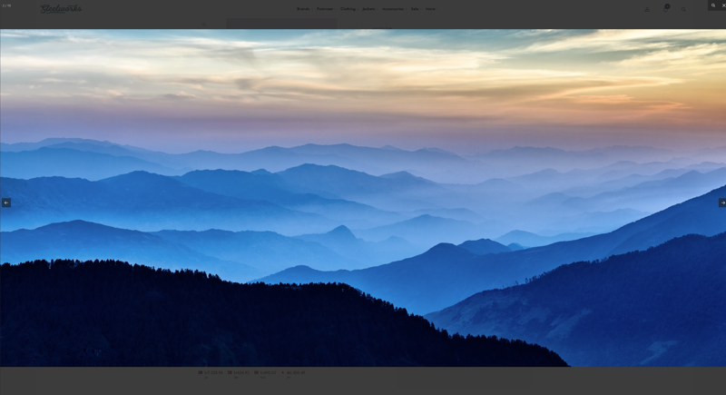Click the "2 / 10" image counter
Viewport: 726px width, 395px height.
coord(6,5)
